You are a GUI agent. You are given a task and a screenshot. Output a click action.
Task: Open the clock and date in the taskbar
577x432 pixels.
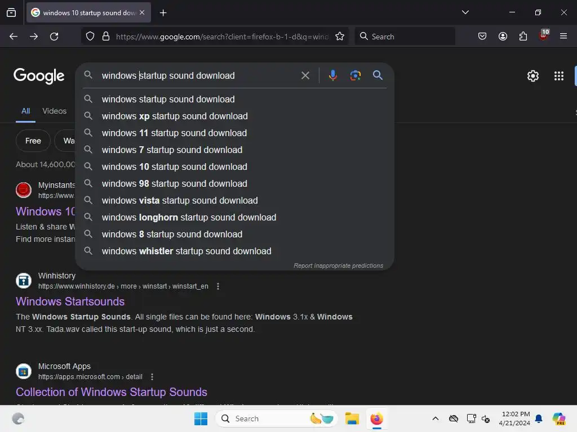click(x=514, y=418)
